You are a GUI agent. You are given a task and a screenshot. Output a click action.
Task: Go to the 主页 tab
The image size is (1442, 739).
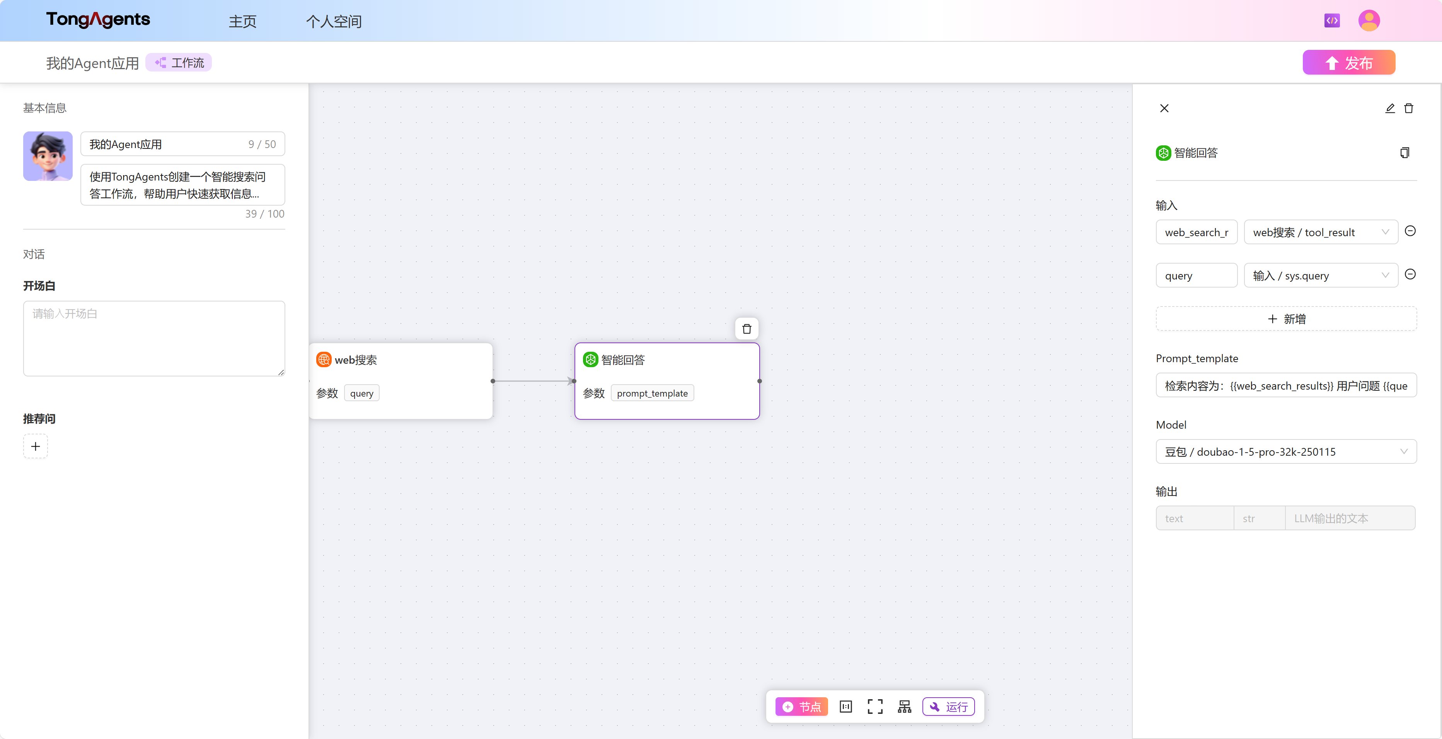click(x=242, y=21)
